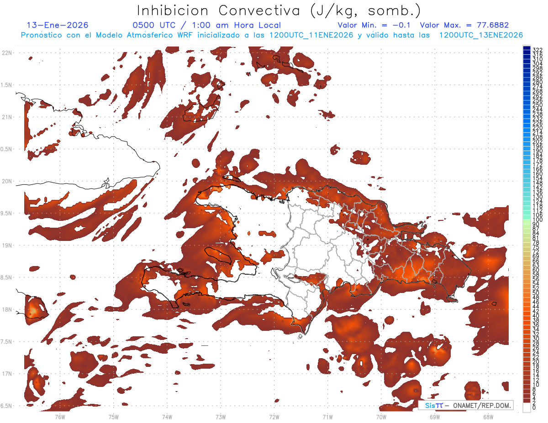This screenshot has height=423, width=548.
Task: Click the "68W" longitude label
Action: (x=488, y=417)
